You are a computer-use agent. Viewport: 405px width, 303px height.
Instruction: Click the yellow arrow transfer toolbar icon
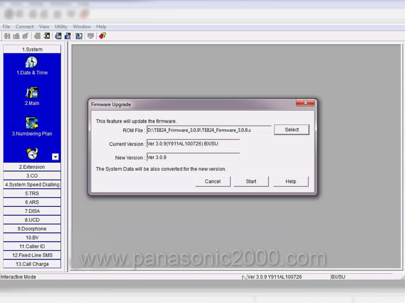click(x=47, y=36)
